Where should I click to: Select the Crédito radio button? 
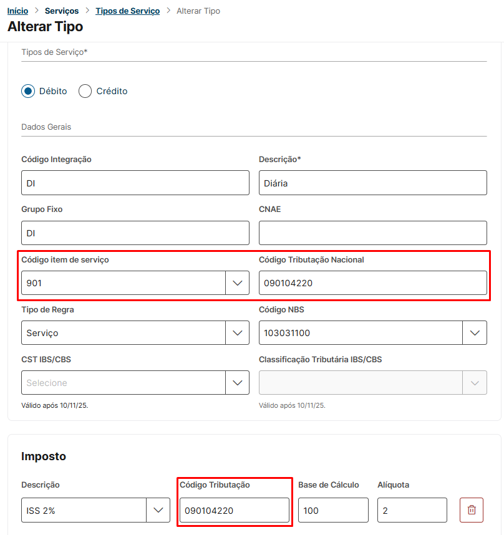click(x=85, y=91)
